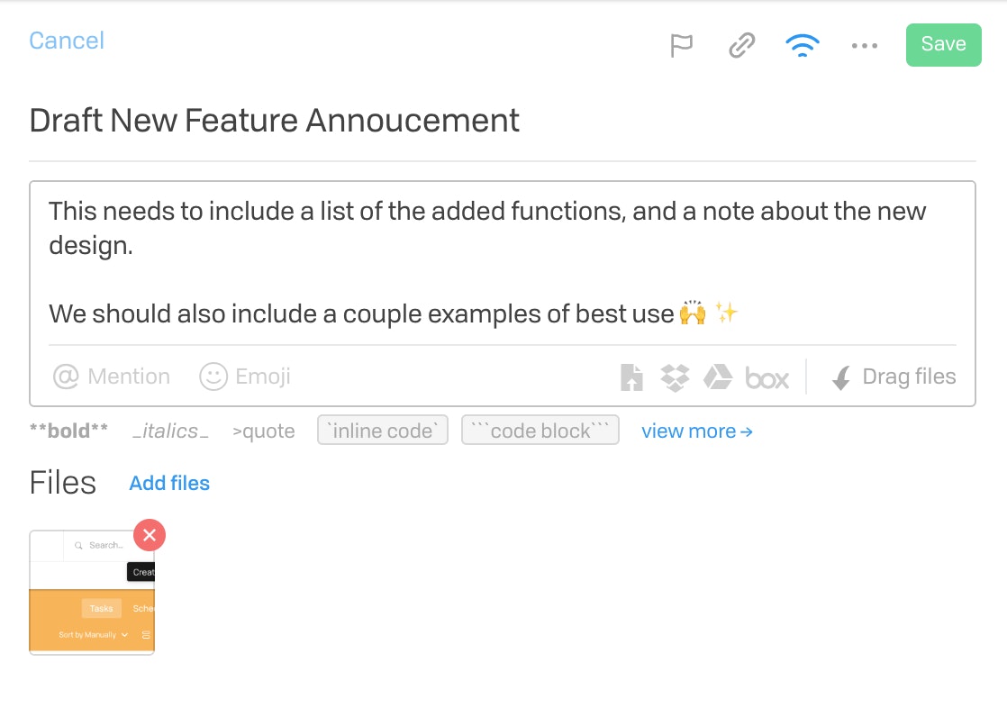Attach a file from Box
Screen dimensions: 1007x708
click(767, 377)
